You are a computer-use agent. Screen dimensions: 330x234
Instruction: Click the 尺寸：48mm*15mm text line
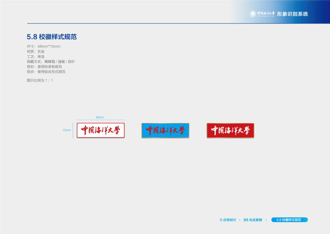coord(43,46)
